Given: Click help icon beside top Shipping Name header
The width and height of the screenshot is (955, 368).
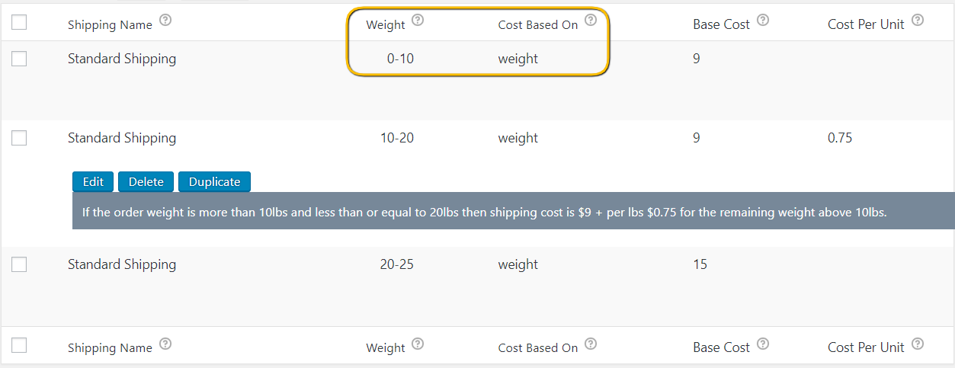Looking at the screenshot, I should coord(165,21).
